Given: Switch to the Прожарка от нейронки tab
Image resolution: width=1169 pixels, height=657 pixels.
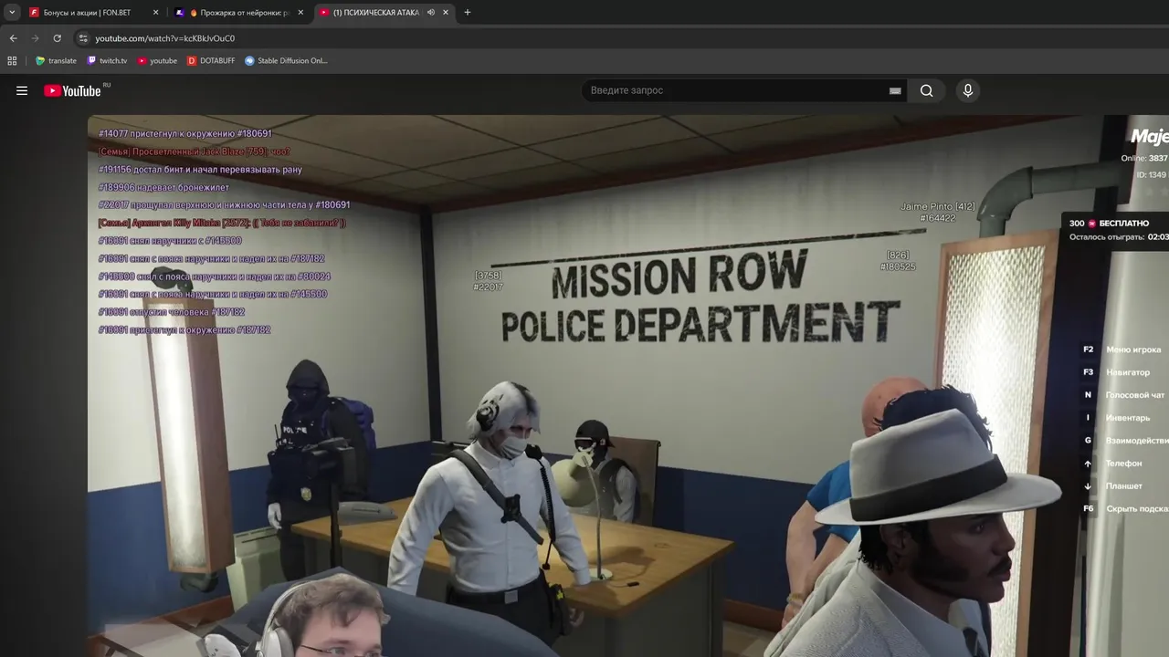Looking at the screenshot, I should [x=240, y=12].
